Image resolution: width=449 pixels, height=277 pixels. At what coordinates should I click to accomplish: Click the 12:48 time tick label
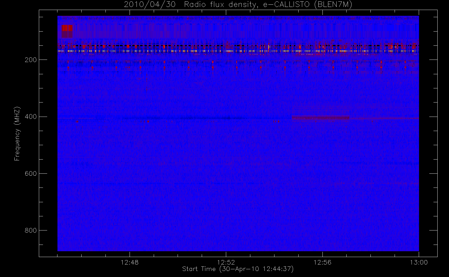pyautogui.click(x=130, y=262)
